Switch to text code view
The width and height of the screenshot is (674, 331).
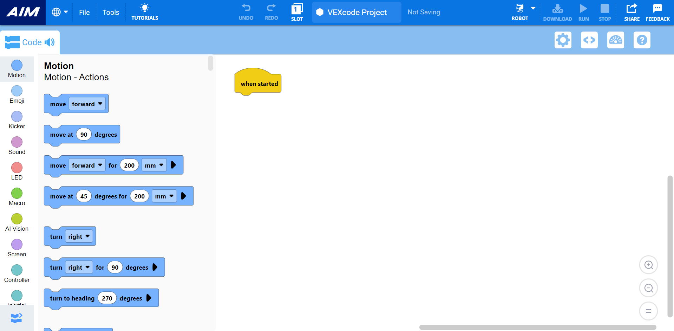[x=589, y=40]
